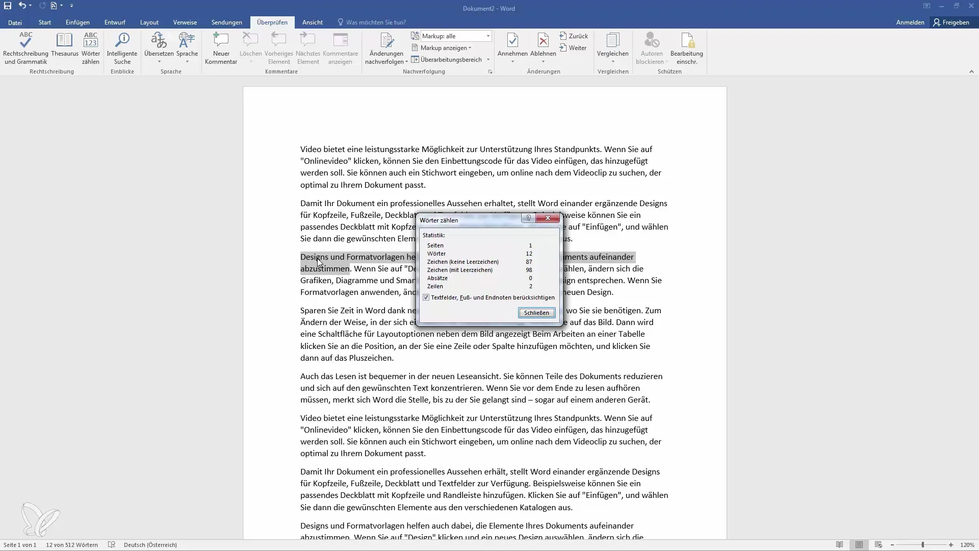
Task: Click the dialog help question mark
Action: pos(528,218)
